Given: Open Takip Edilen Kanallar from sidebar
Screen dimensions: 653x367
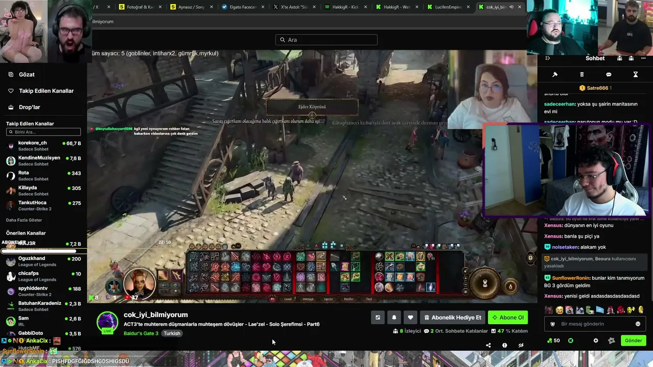Looking at the screenshot, I should pos(41,91).
